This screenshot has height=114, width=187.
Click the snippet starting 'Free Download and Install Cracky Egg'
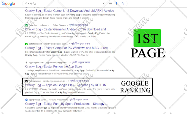tap(70, 53)
